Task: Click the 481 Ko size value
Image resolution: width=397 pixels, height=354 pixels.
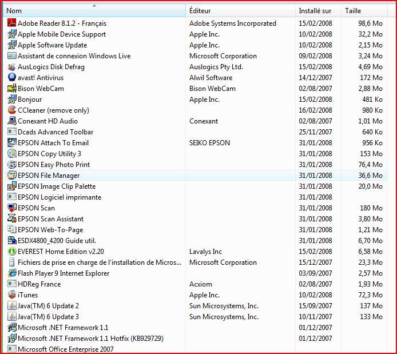Action: click(372, 100)
